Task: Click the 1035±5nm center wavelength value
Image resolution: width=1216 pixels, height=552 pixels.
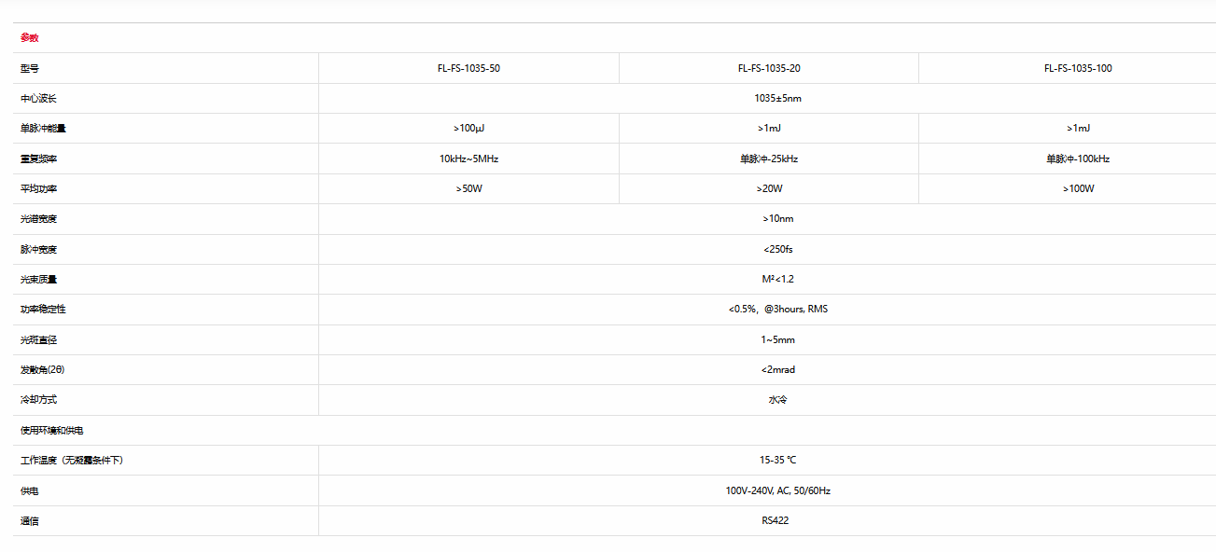Action: click(x=777, y=99)
